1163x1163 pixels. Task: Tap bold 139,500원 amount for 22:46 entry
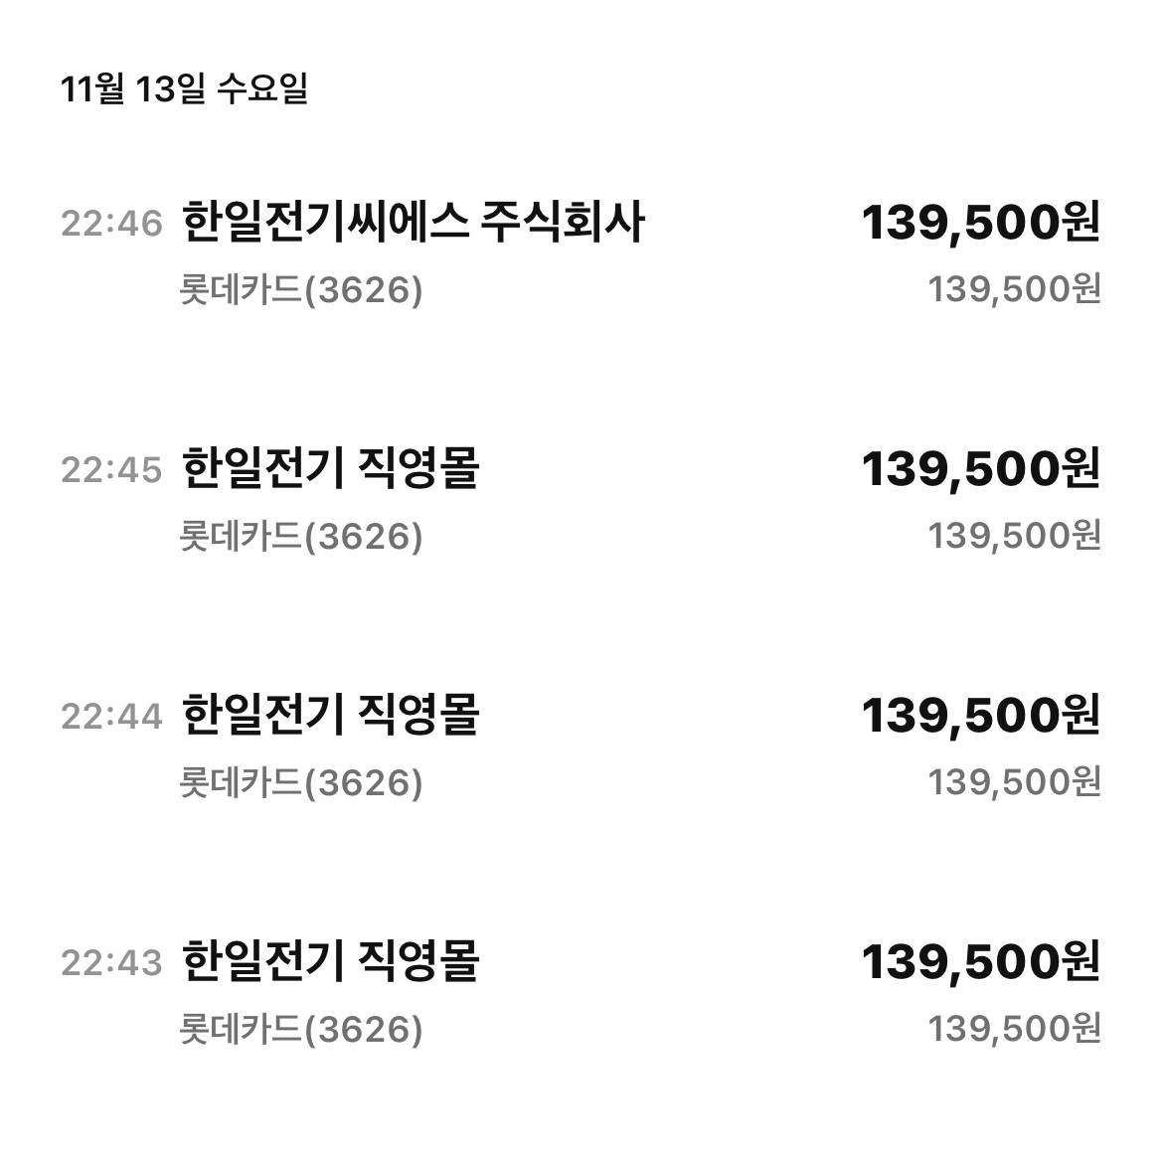click(x=980, y=223)
